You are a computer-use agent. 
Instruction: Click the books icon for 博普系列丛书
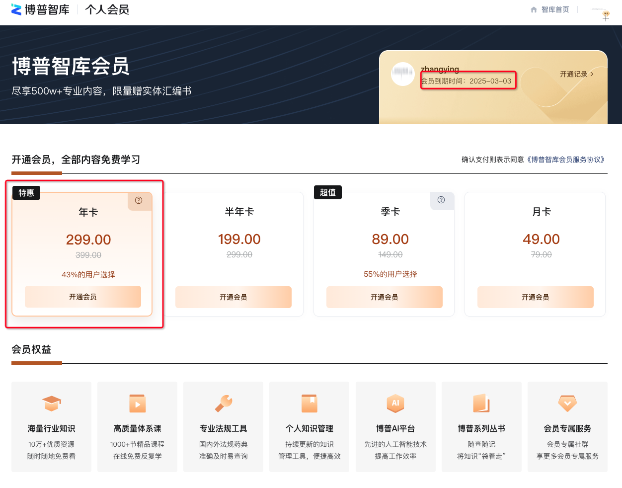point(481,403)
